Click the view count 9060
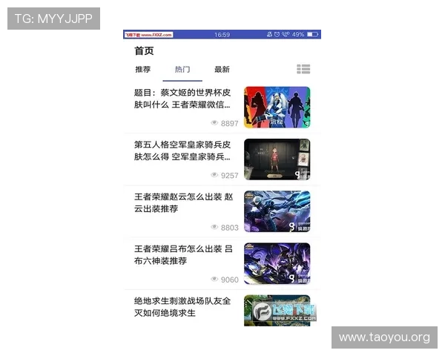The height and width of the screenshot is (356, 445). click(x=230, y=280)
